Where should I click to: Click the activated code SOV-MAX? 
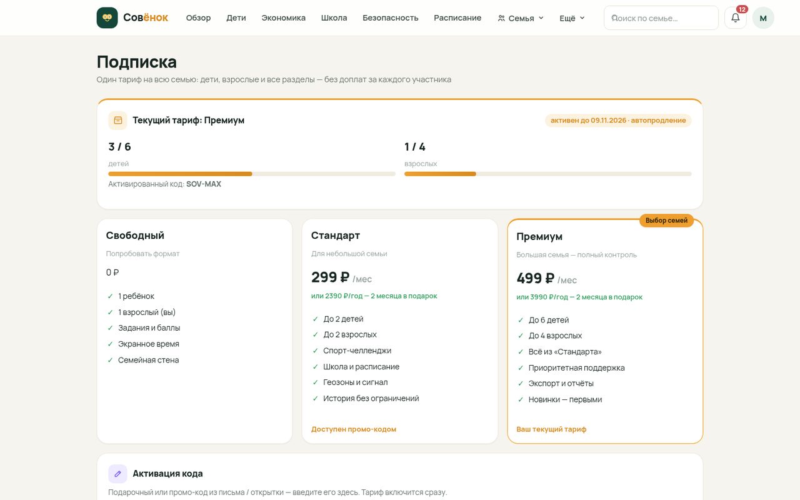tap(204, 184)
